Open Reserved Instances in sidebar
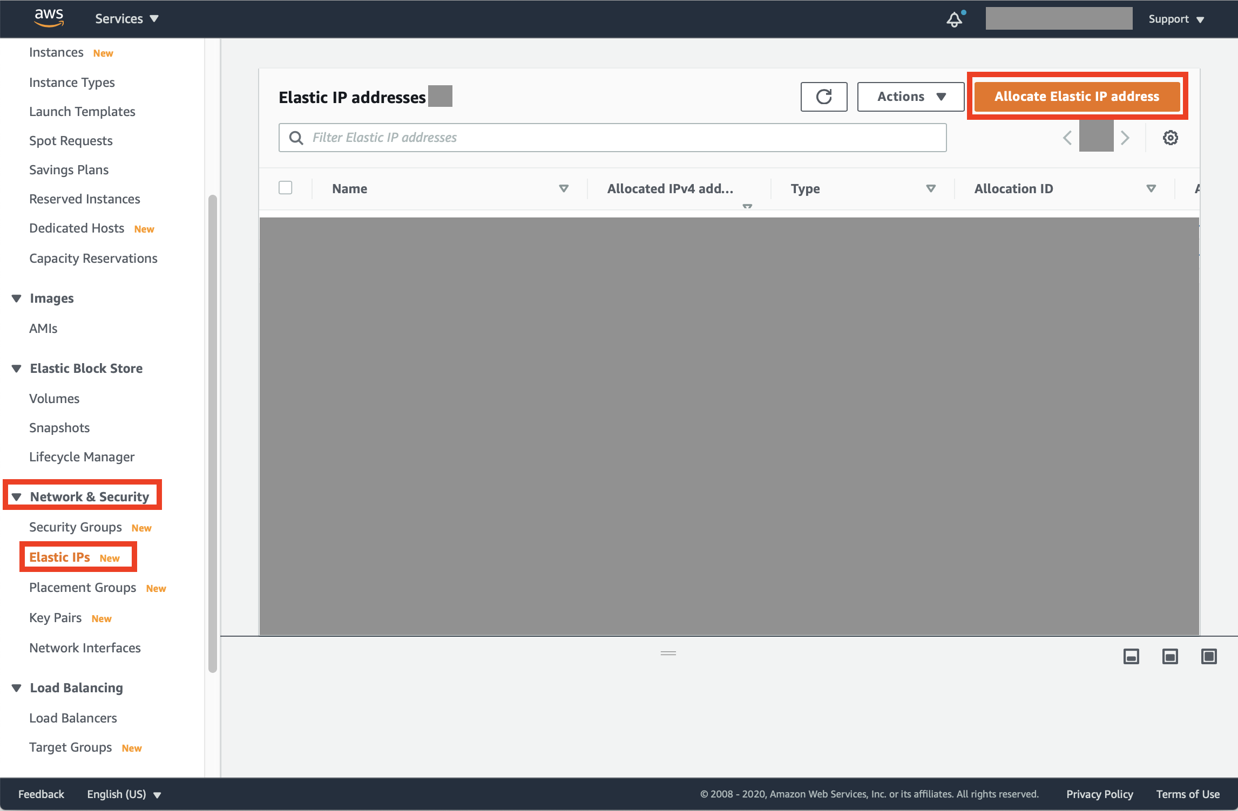1238x811 pixels. coord(85,199)
